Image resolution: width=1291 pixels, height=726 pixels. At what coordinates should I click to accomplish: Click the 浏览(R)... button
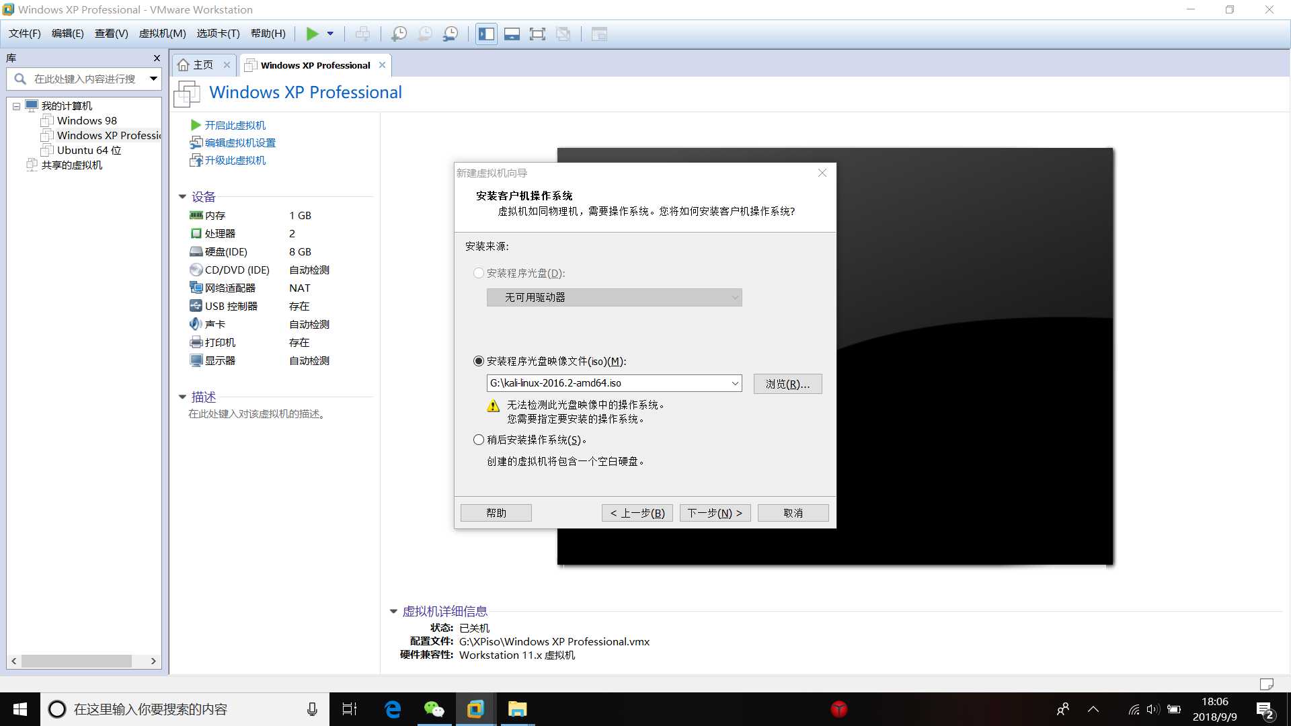point(787,384)
